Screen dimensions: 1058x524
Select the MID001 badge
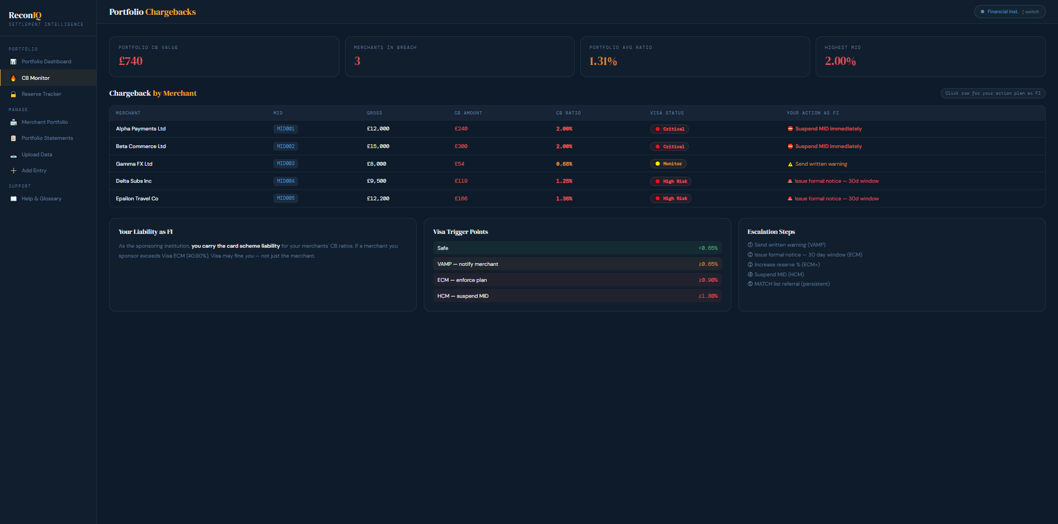click(x=285, y=129)
